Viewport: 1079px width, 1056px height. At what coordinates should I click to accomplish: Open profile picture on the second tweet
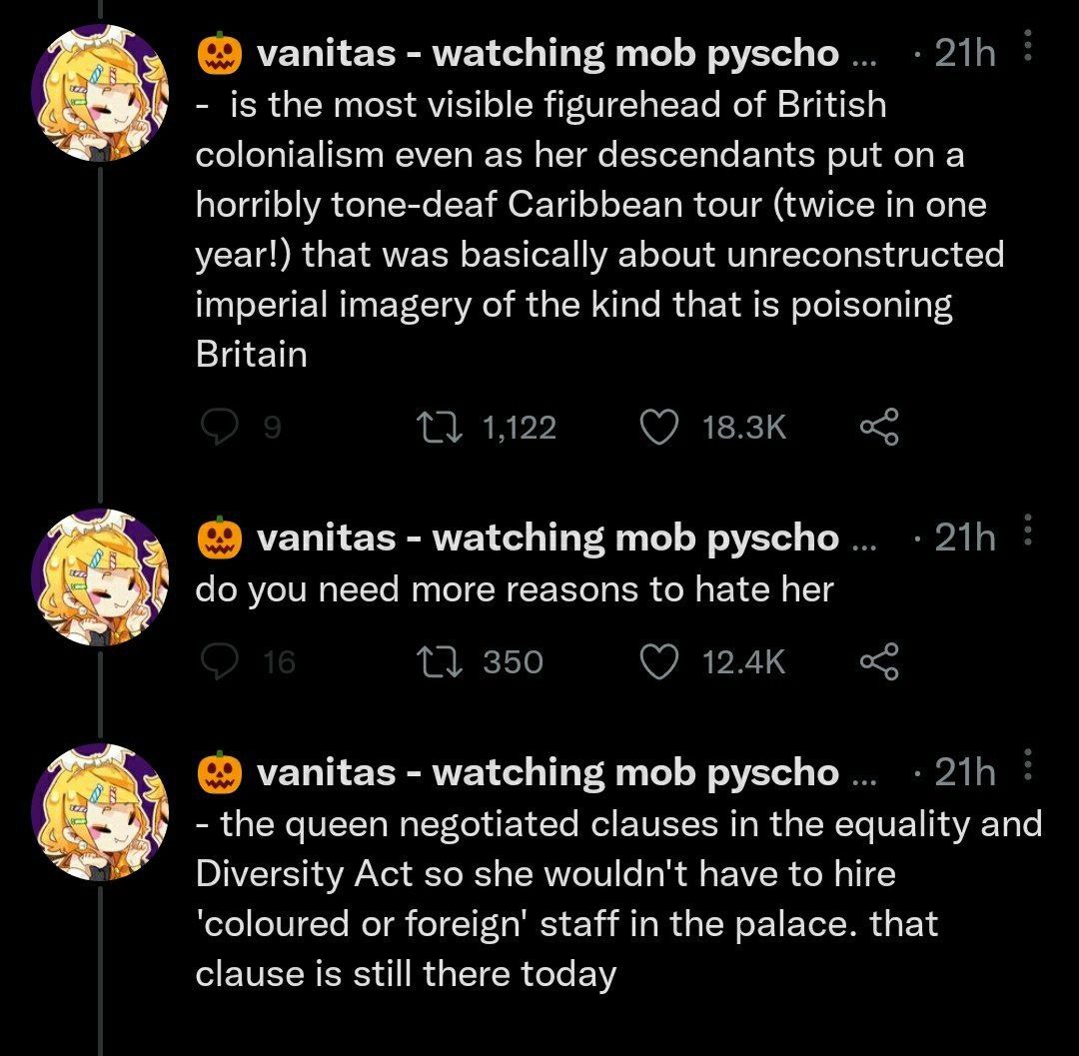click(101, 576)
